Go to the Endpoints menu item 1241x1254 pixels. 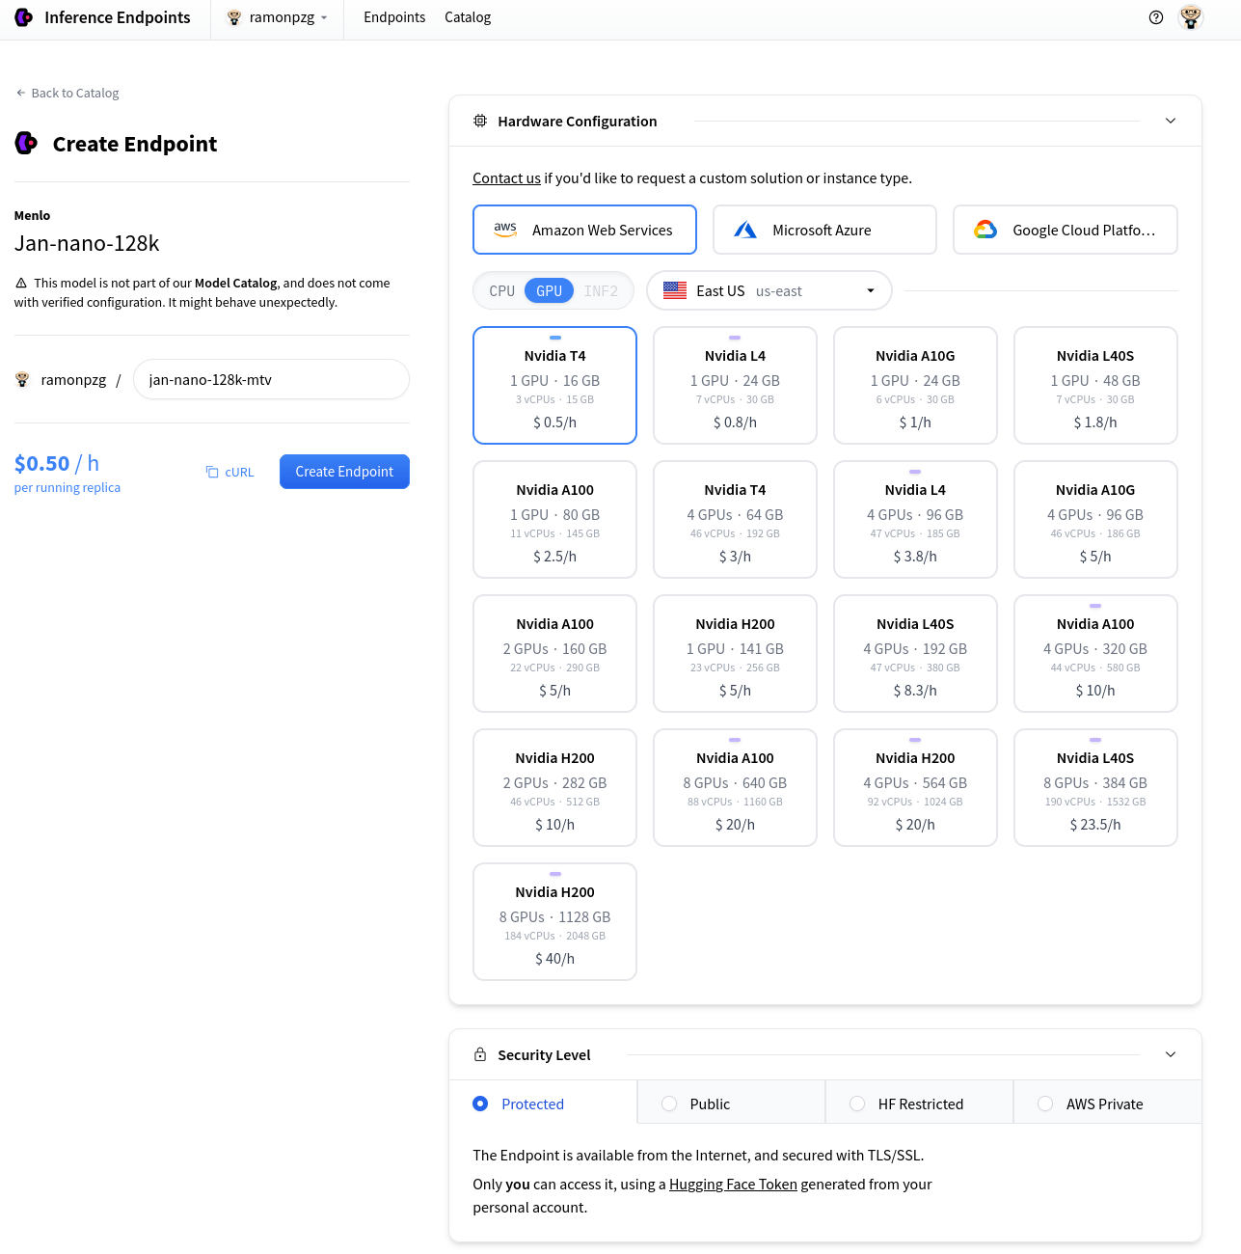tap(394, 17)
